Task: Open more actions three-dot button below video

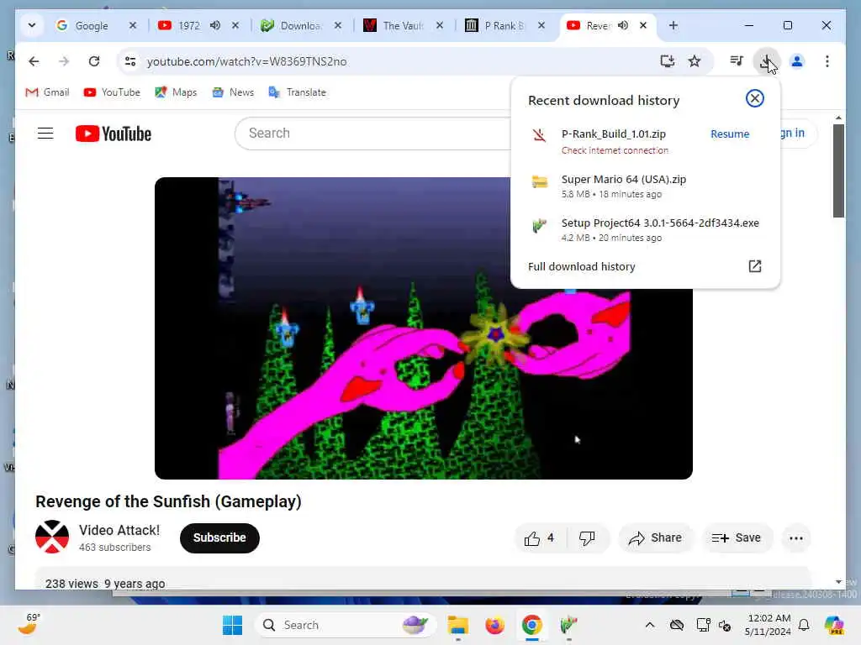Action: (795, 538)
